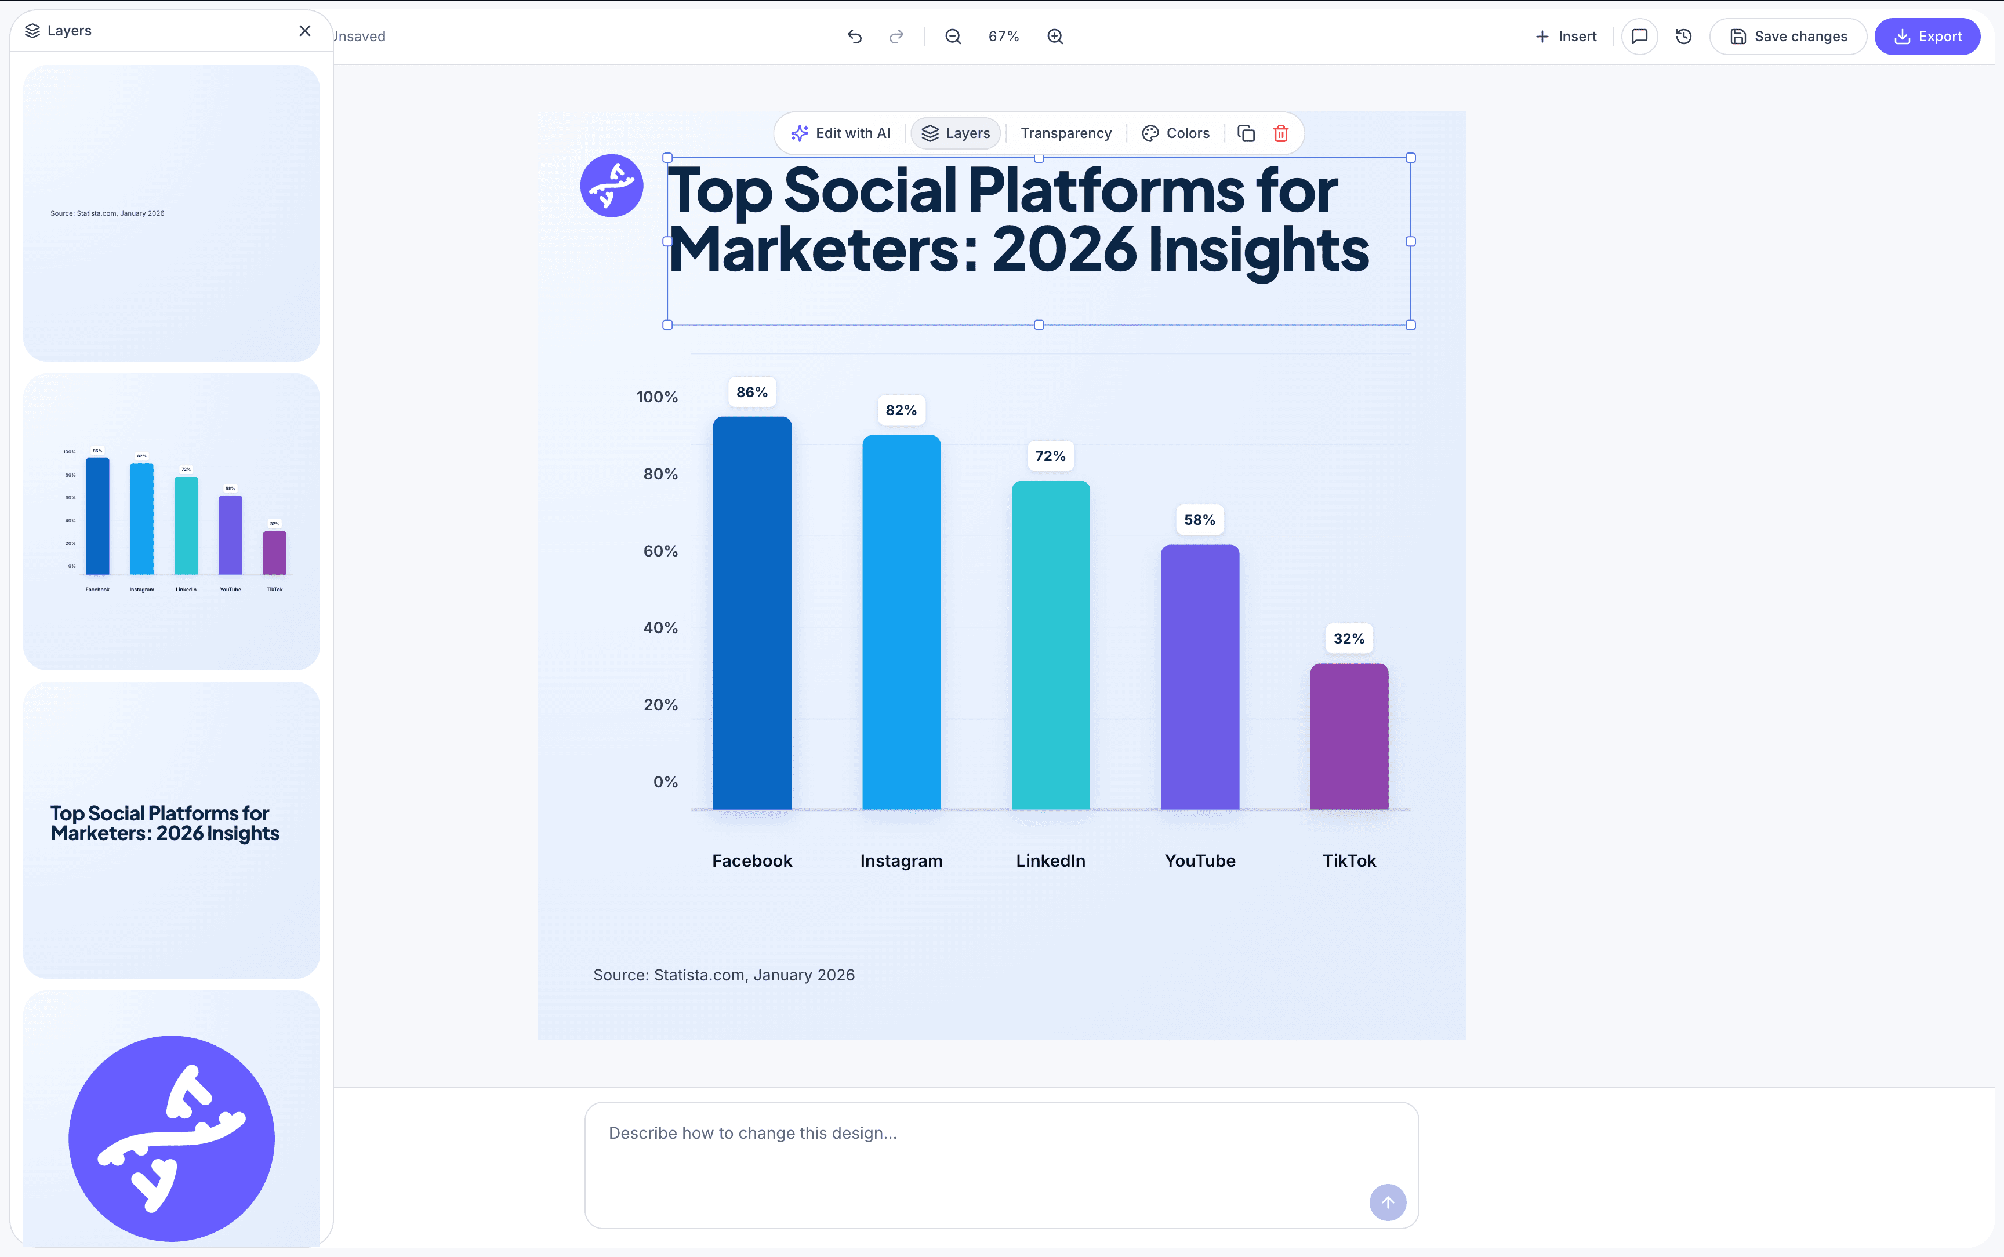Click the YouTube bar in chart
Image resolution: width=2004 pixels, height=1257 pixels.
(1200, 677)
